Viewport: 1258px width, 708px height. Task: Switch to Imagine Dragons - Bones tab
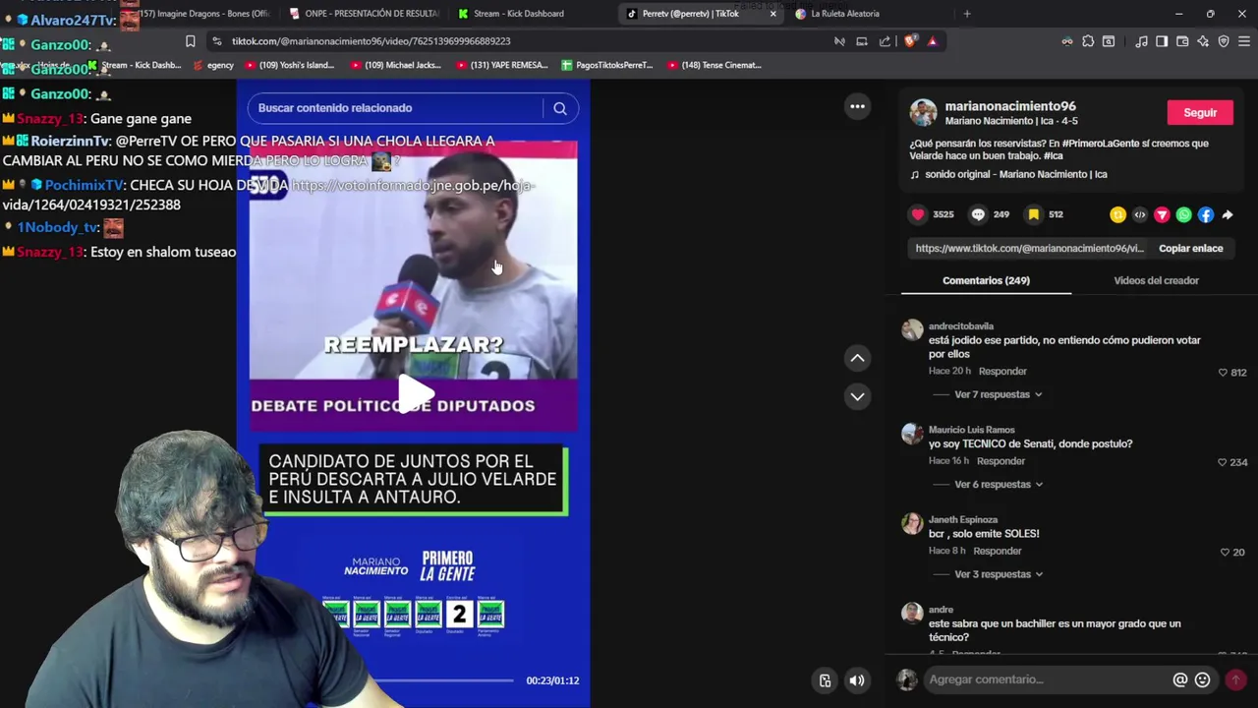[201, 14]
